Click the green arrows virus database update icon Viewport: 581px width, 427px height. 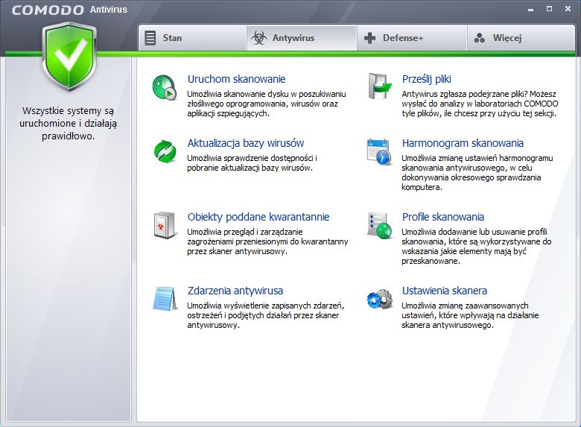(x=165, y=151)
